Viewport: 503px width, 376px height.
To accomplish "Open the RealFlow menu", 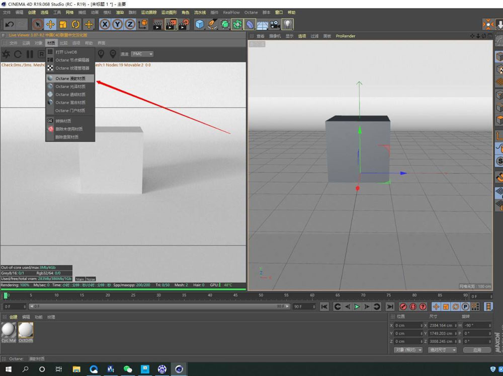I will coord(231,13).
